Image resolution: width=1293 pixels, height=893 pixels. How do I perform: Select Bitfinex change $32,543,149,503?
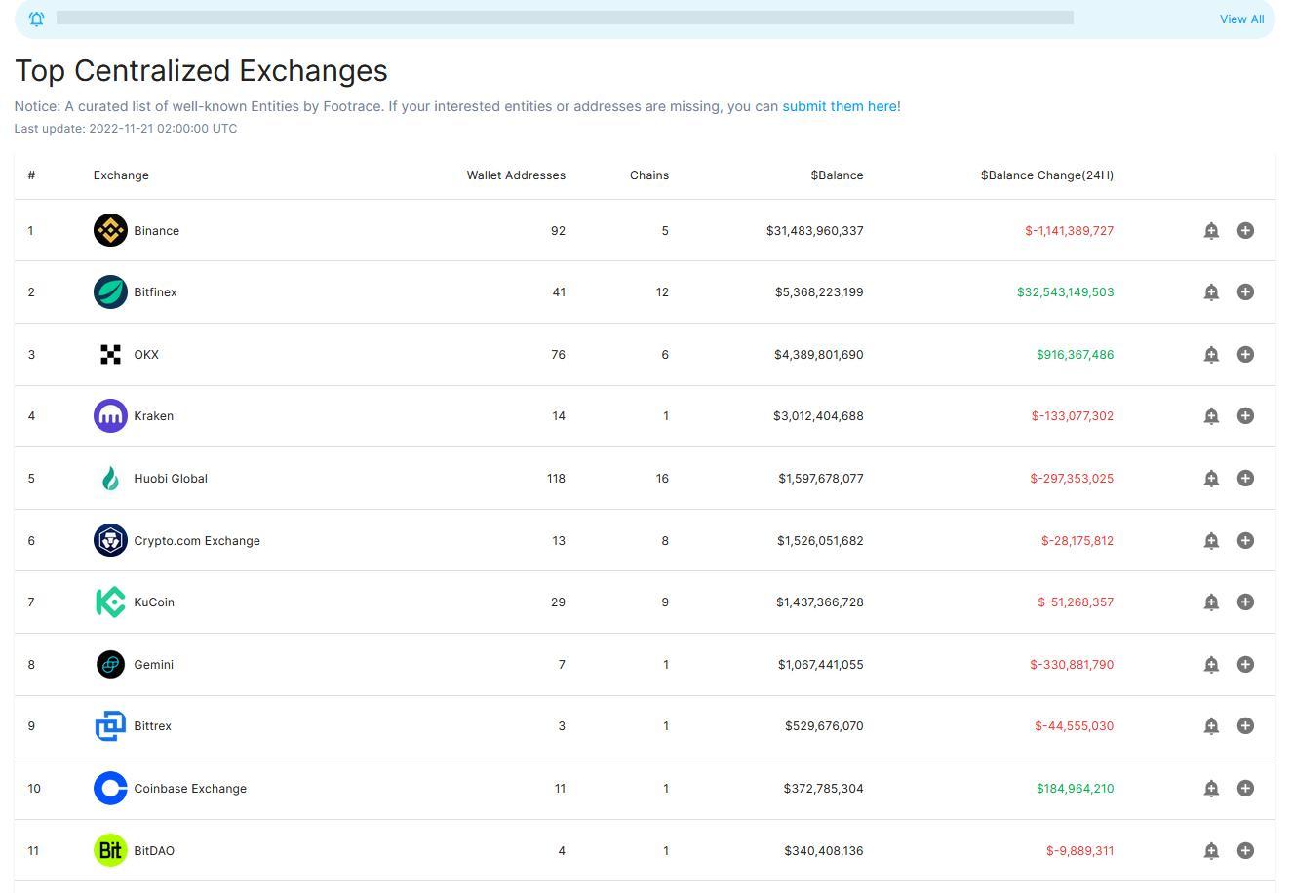[x=1065, y=292]
